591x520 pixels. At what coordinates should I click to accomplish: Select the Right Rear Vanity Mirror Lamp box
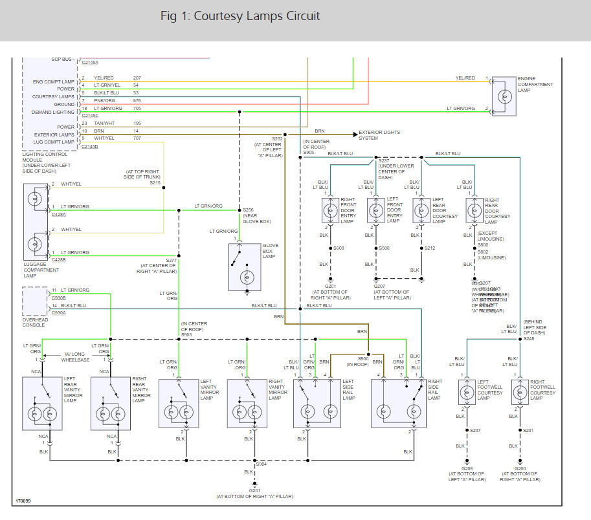[111, 404]
